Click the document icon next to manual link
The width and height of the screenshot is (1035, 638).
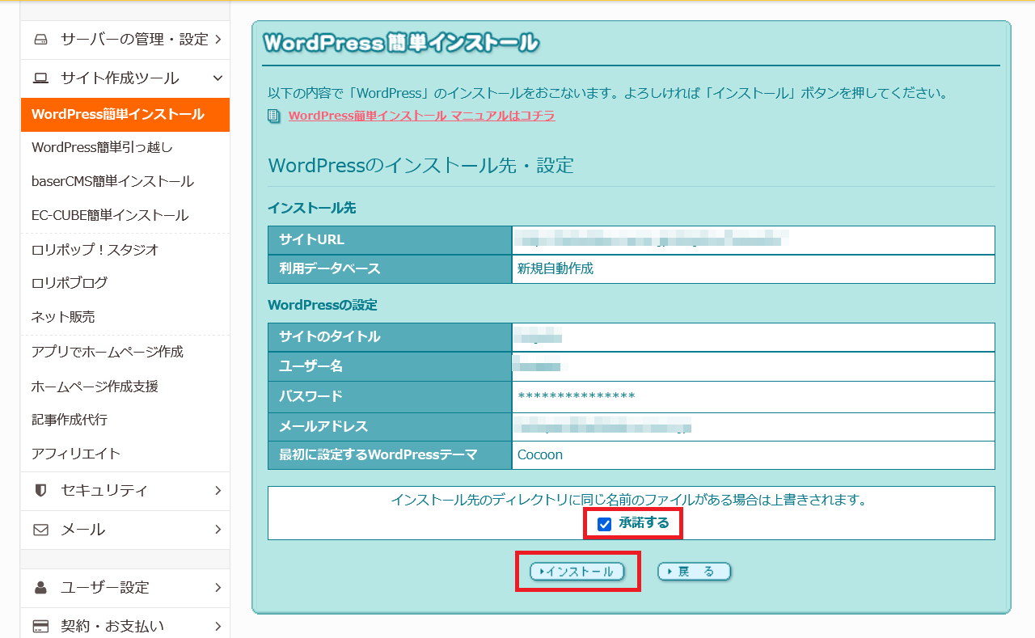tap(274, 116)
